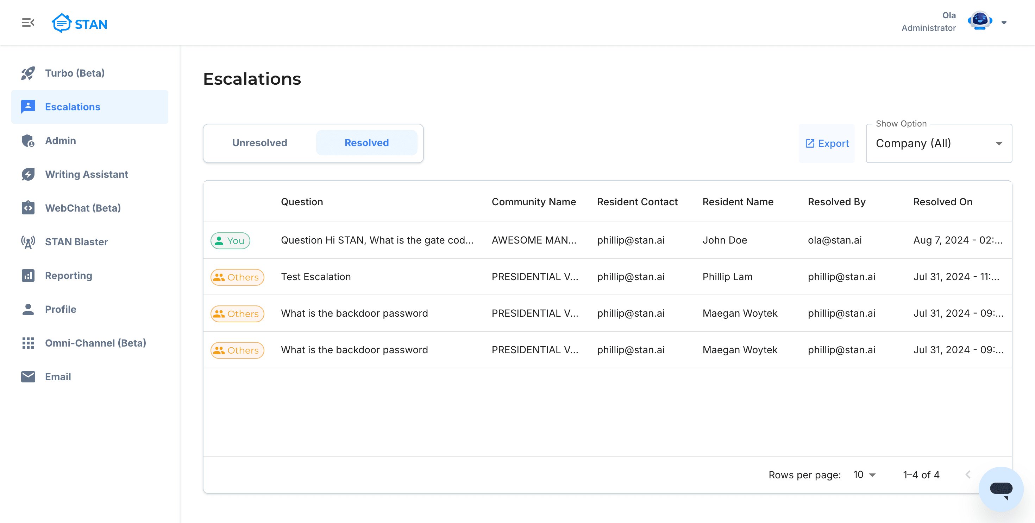This screenshot has width=1035, height=523.
Task: Click Escalations page heading
Action: [252, 79]
